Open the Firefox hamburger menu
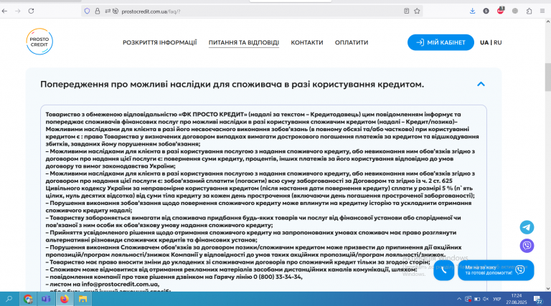This screenshot has height=306, width=551. tap(542, 11)
